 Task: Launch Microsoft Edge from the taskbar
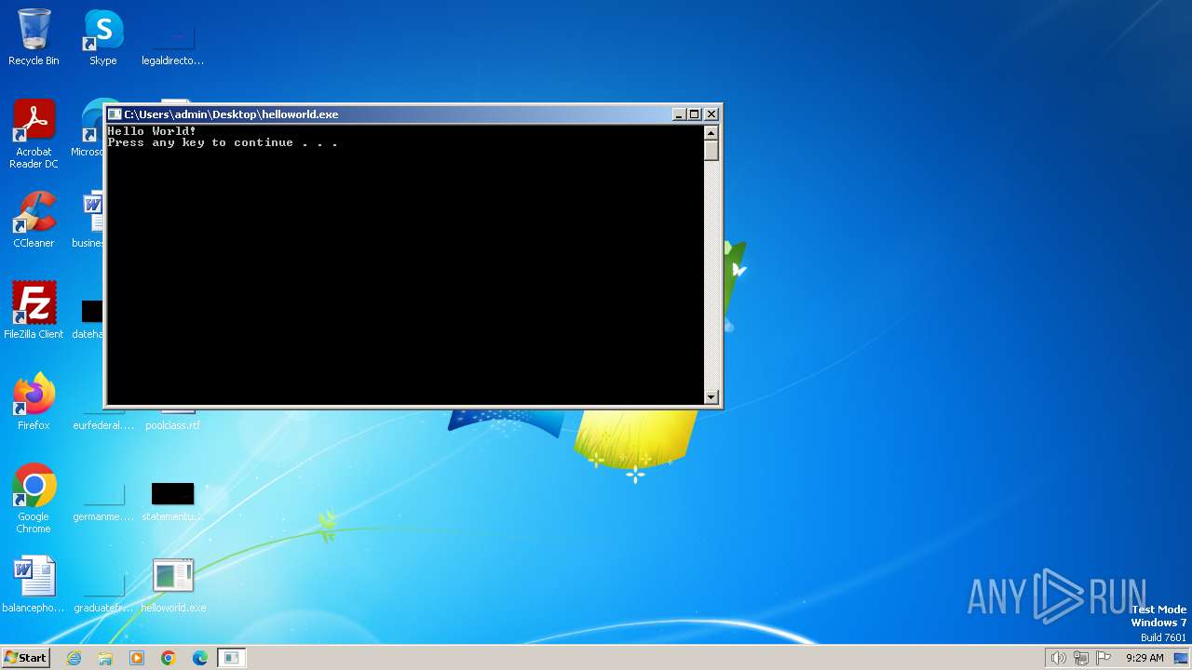(200, 658)
